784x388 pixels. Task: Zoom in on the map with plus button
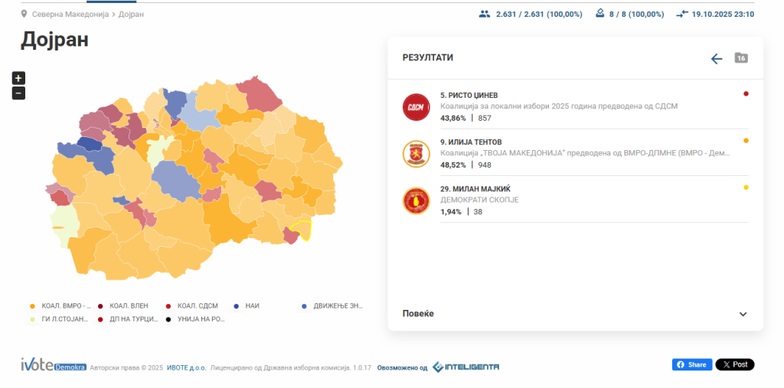pyautogui.click(x=19, y=78)
